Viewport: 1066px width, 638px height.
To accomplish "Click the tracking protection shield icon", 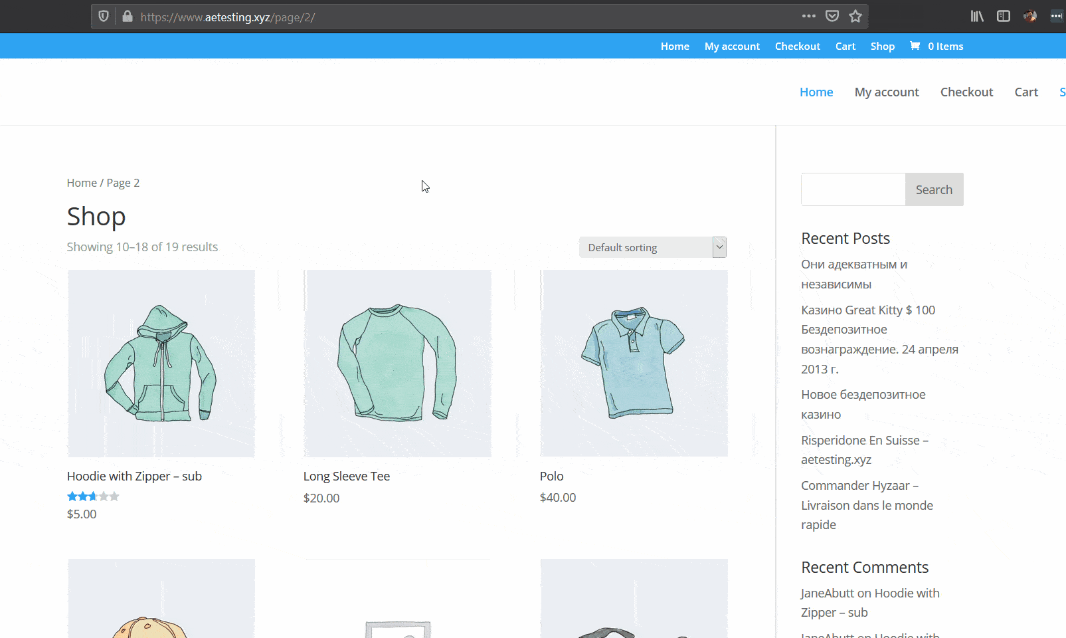I will click(104, 17).
